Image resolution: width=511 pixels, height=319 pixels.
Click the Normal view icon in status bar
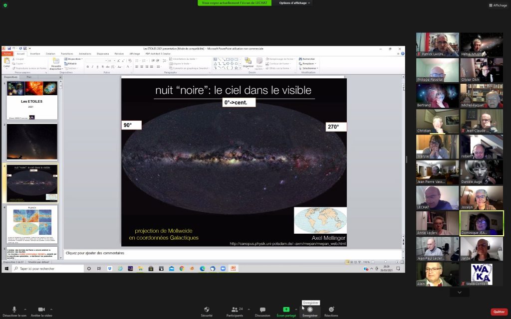[x=347, y=262]
